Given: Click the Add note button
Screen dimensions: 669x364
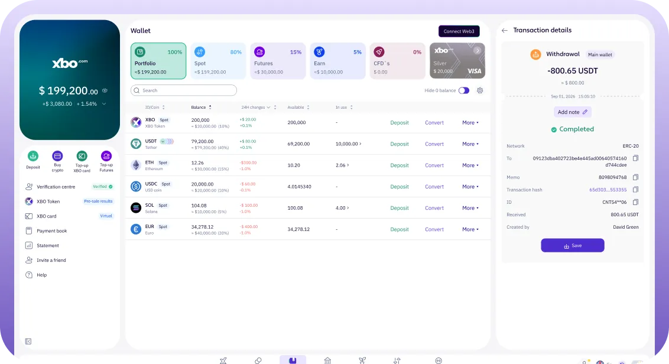Looking at the screenshot, I should point(572,112).
